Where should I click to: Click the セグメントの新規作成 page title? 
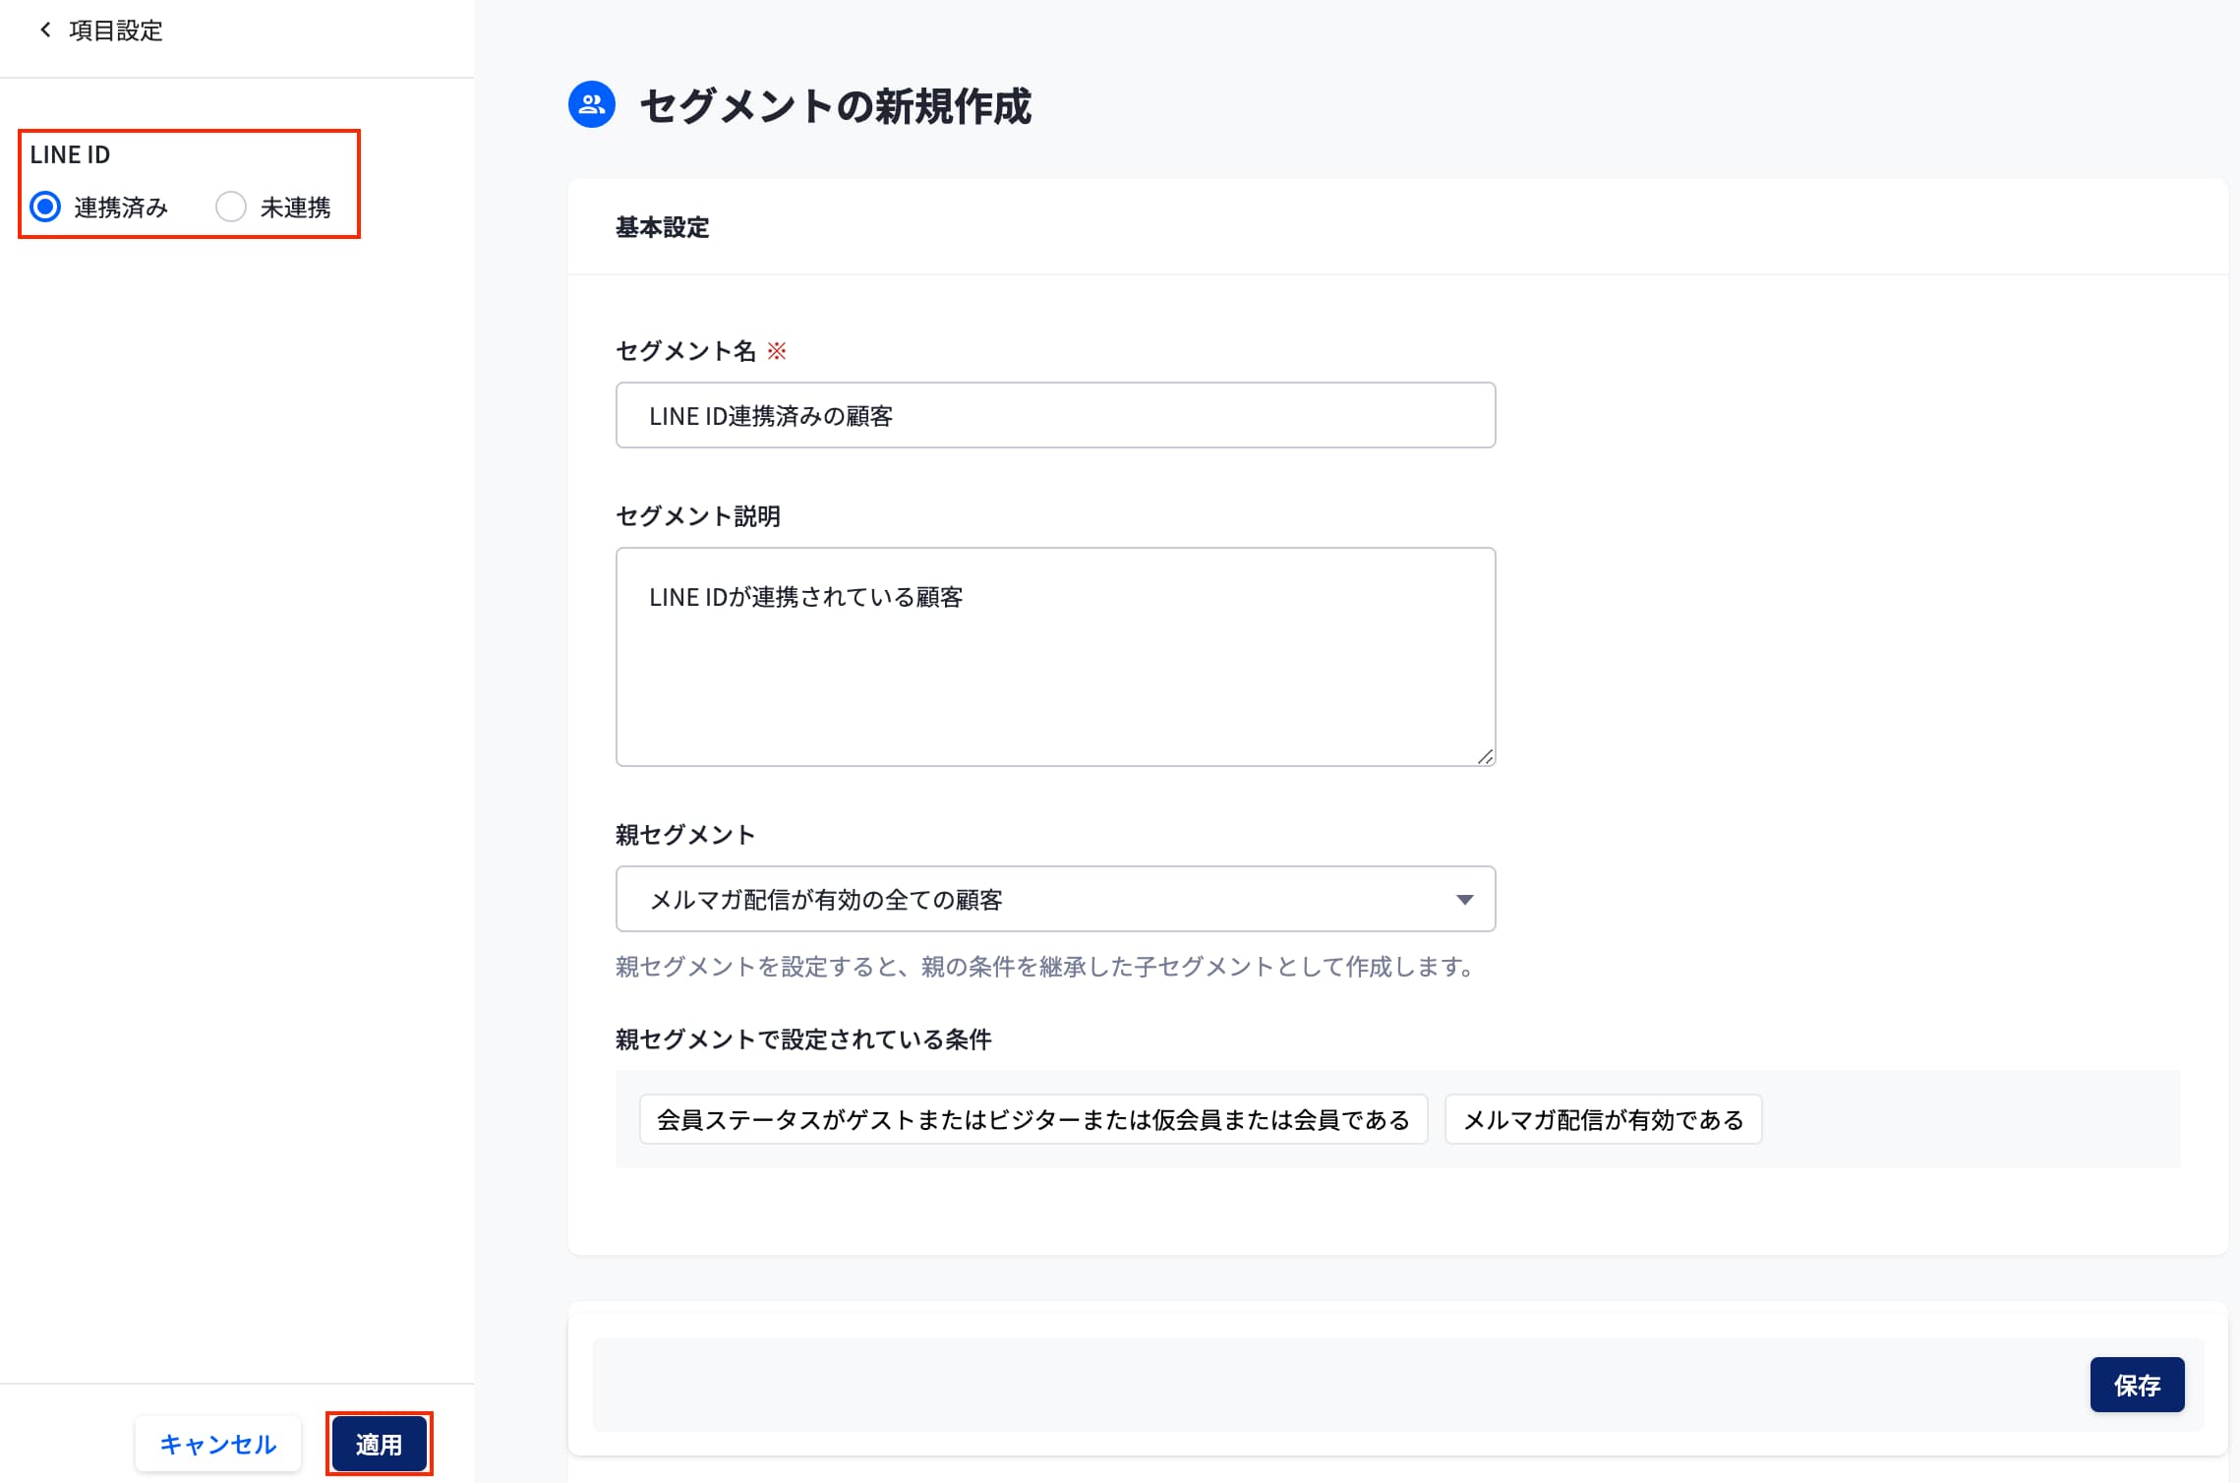(835, 106)
